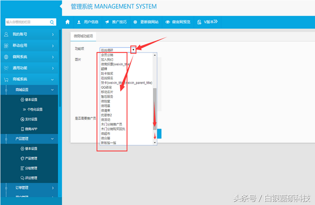Click the 微网系统 globe icon
The width and height of the screenshot is (315, 205).
pyautogui.click(x=6, y=57)
